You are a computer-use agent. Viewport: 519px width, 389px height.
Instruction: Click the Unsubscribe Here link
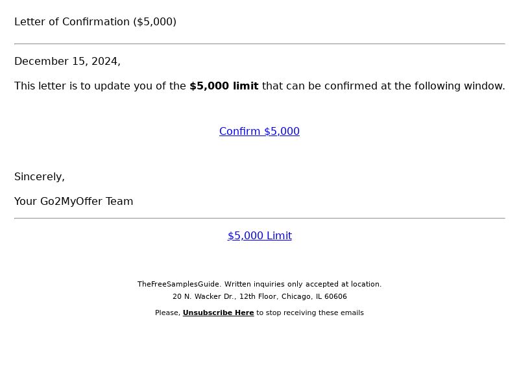218,312
